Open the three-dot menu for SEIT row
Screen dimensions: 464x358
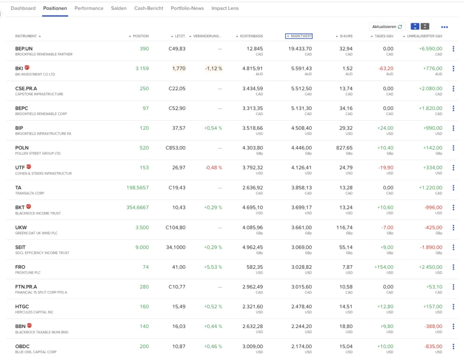pyautogui.click(x=453, y=247)
